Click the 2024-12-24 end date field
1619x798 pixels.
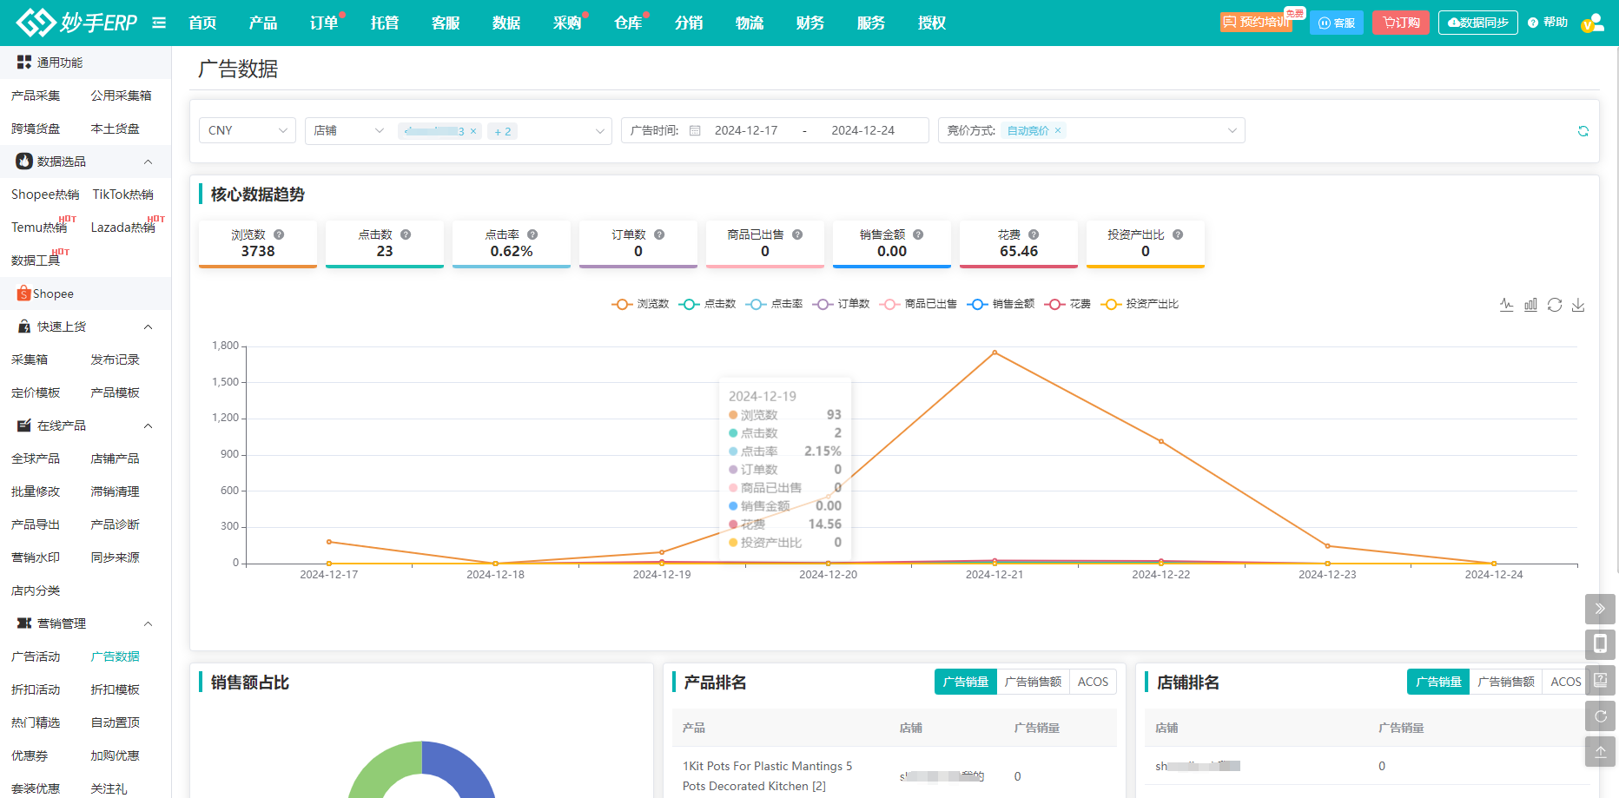click(862, 130)
